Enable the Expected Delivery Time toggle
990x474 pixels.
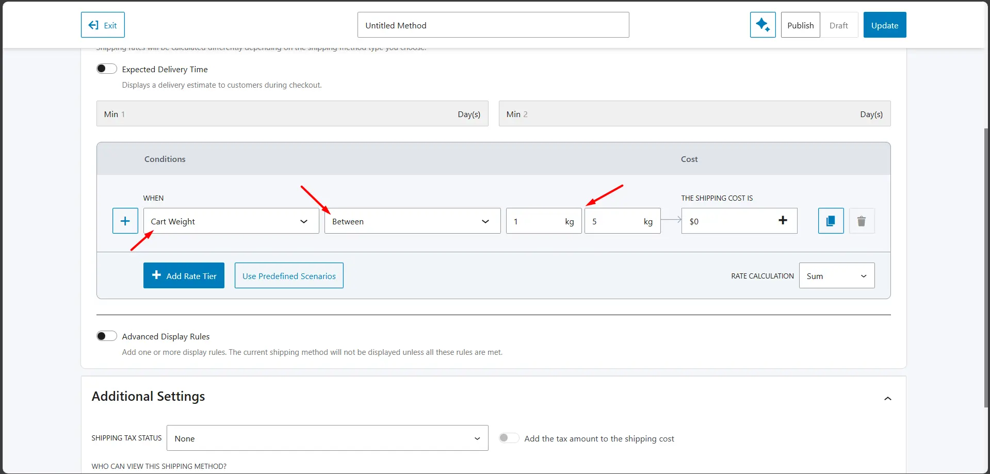click(x=107, y=69)
